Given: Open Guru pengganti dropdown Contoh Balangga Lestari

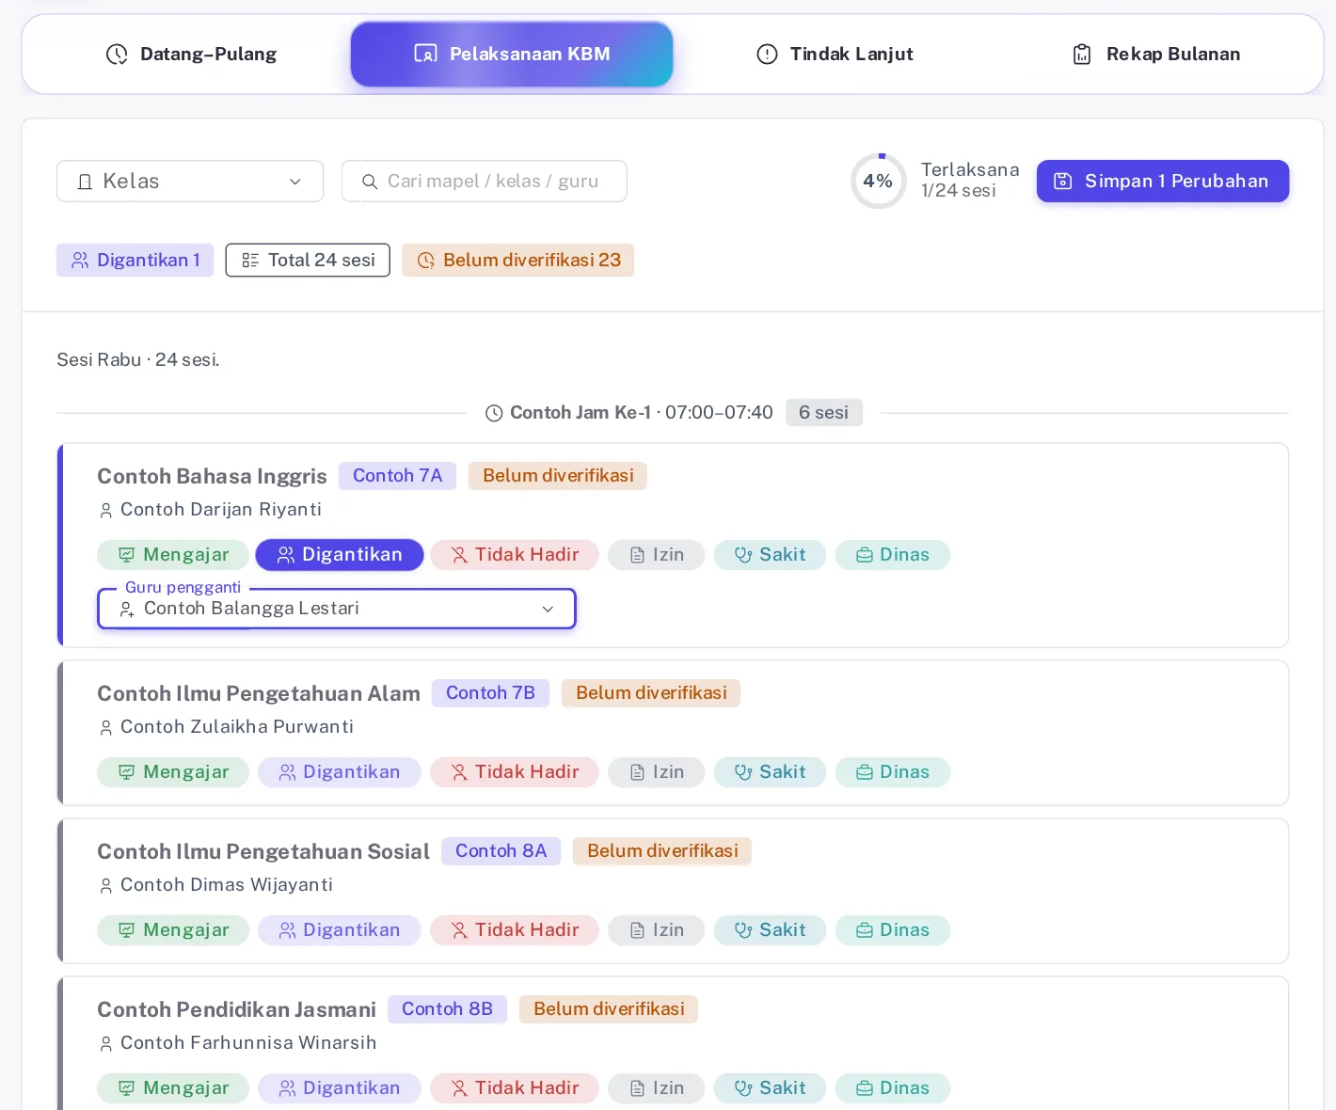Looking at the screenshot, I should pyautogui.click(x=337, y=609).
